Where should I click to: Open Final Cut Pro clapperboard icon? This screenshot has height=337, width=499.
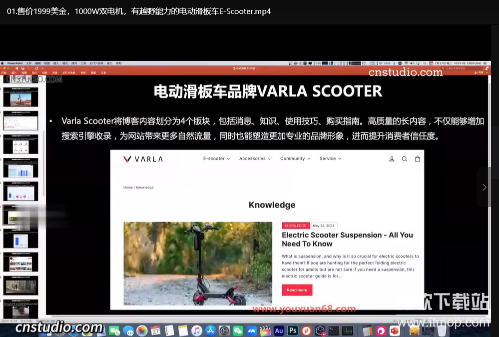pos(265,331)
